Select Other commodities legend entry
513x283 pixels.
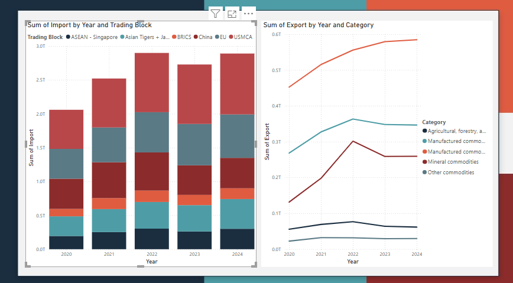click(x=448, y=173)
